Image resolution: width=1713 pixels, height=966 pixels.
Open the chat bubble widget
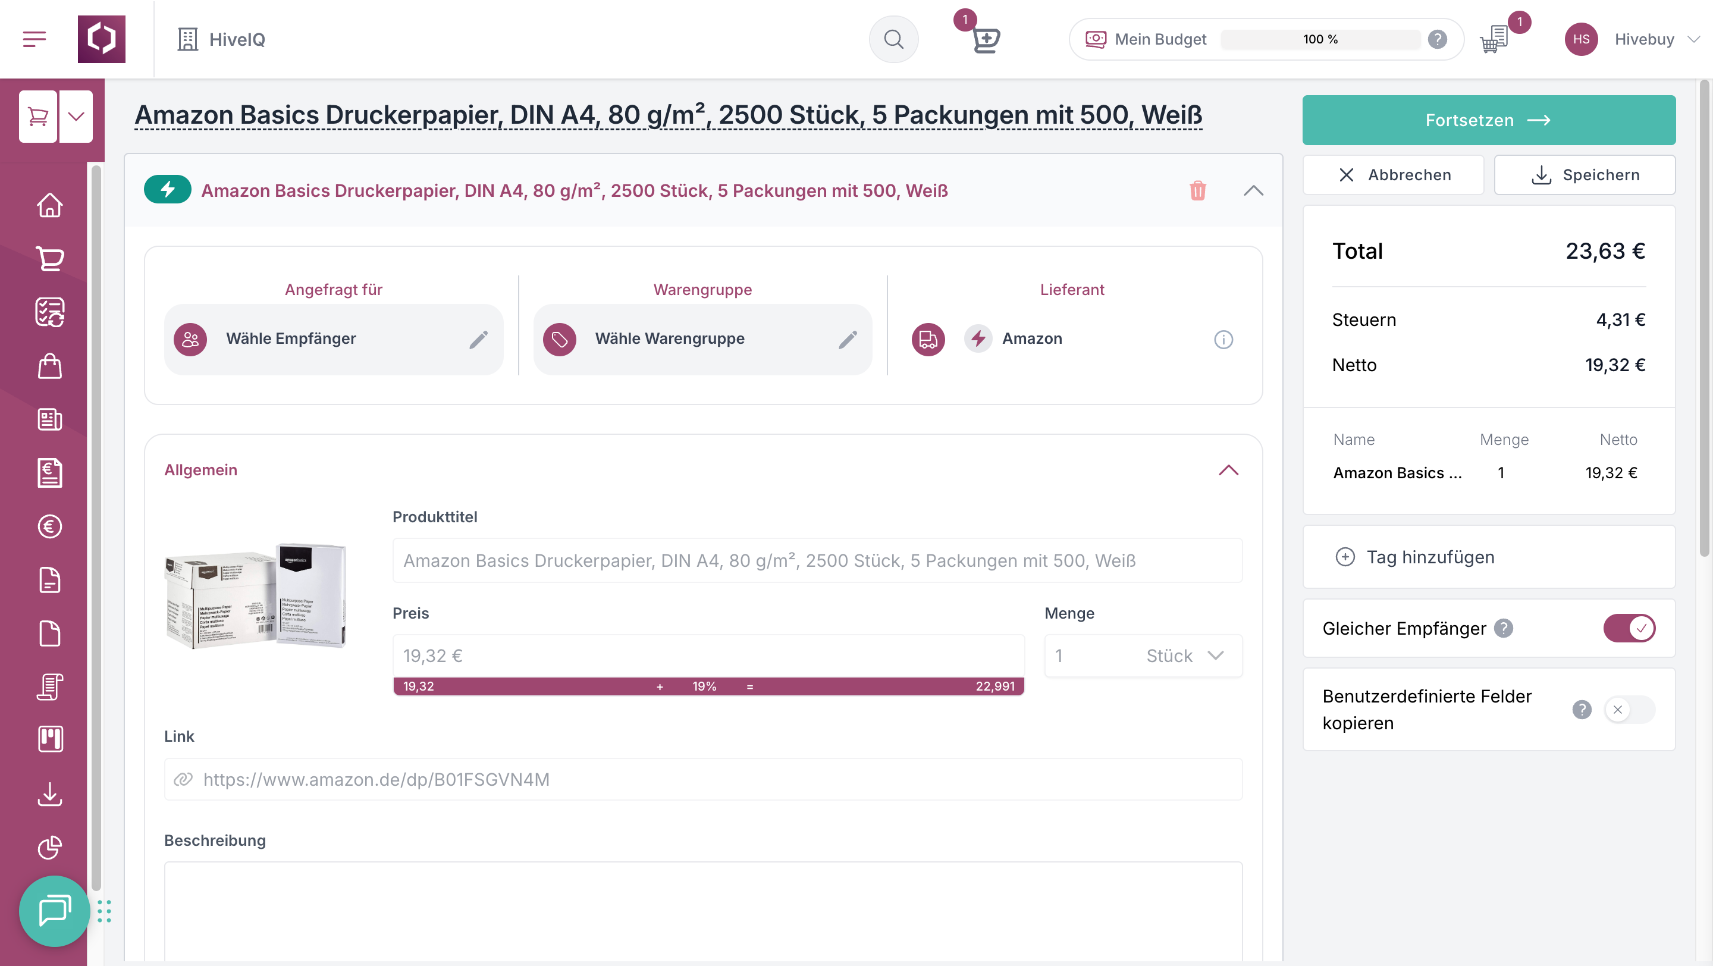pyautogui.click(x=54, y=910)
